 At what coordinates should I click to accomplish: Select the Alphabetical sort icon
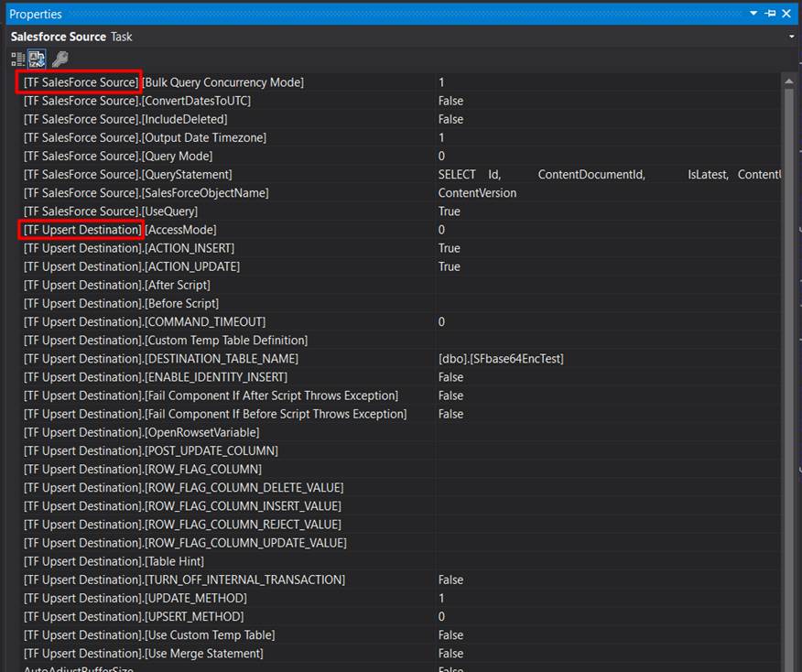[37, 58]
